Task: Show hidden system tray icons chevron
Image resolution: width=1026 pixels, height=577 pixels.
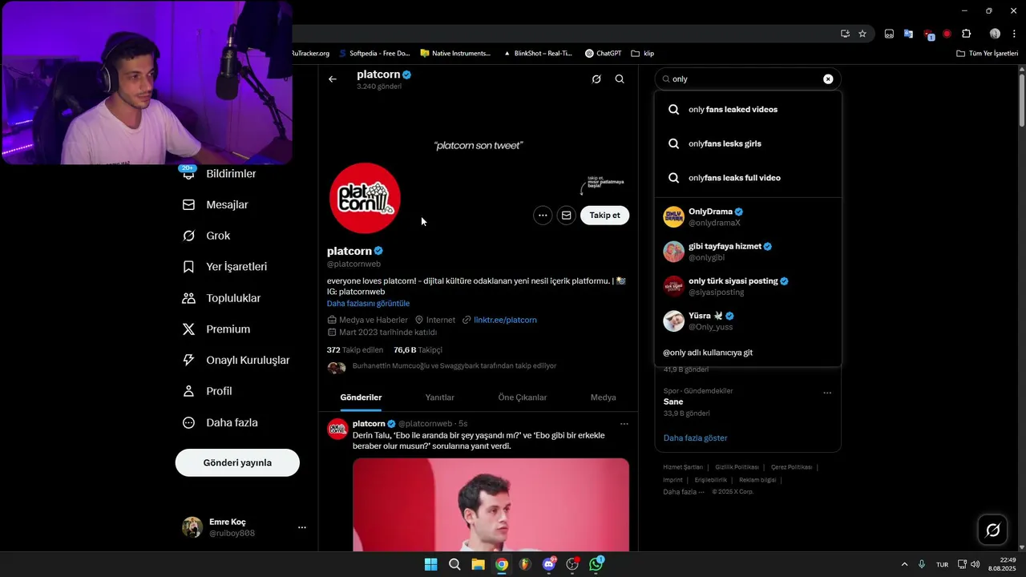Action: point(904,564)
